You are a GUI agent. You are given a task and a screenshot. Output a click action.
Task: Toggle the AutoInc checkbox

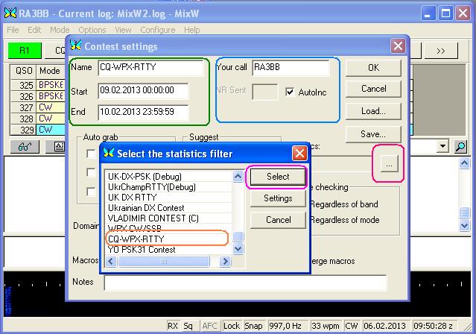tap(291, 92)
